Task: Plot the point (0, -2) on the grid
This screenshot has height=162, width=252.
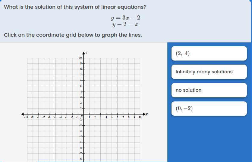Action: point(84,125)
